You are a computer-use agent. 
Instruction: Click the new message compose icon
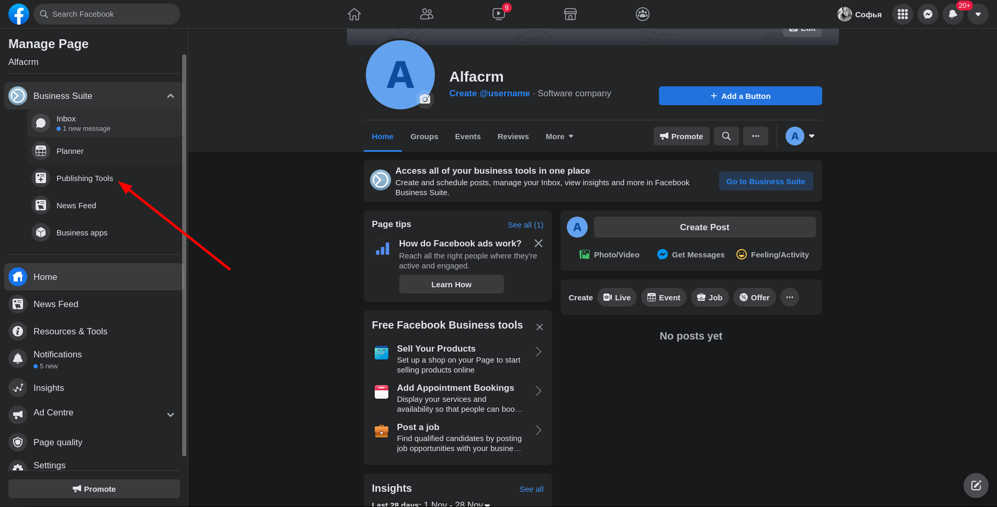pos(976,486)
